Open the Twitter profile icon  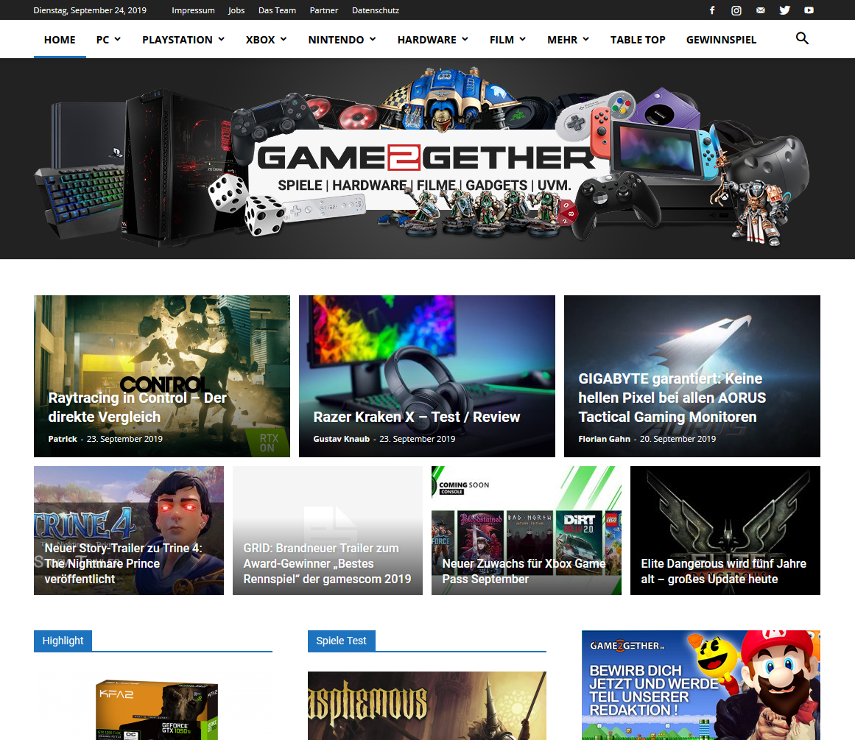pos(784,10)
